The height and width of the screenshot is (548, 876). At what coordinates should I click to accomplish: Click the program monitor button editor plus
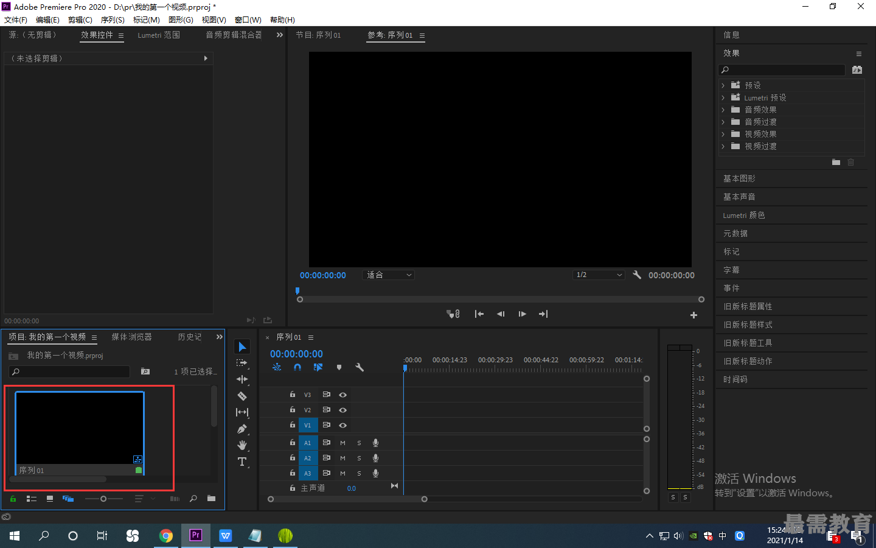pyautogui.click(x=693, y=315)
